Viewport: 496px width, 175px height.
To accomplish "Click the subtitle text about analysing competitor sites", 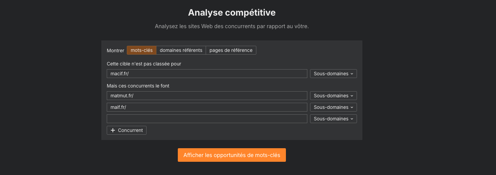I will [232, 26].
